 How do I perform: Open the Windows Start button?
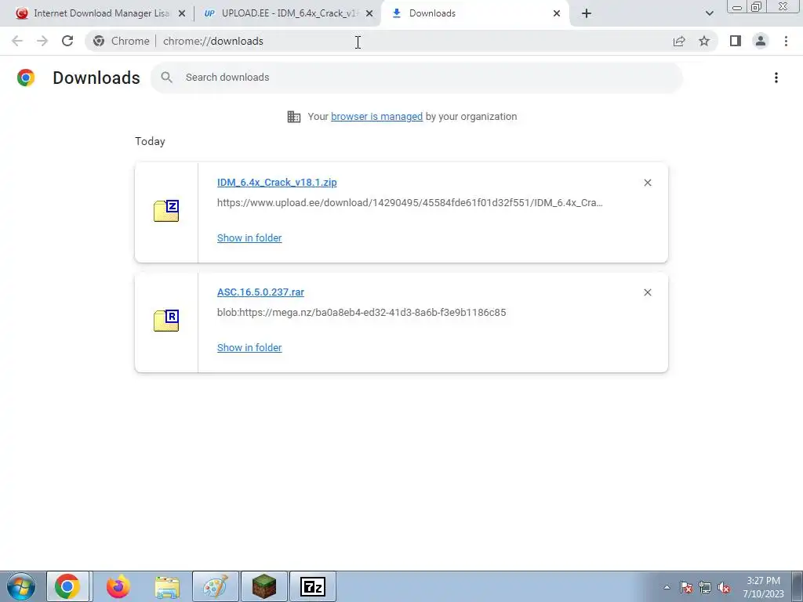click(x=20, y=586)
